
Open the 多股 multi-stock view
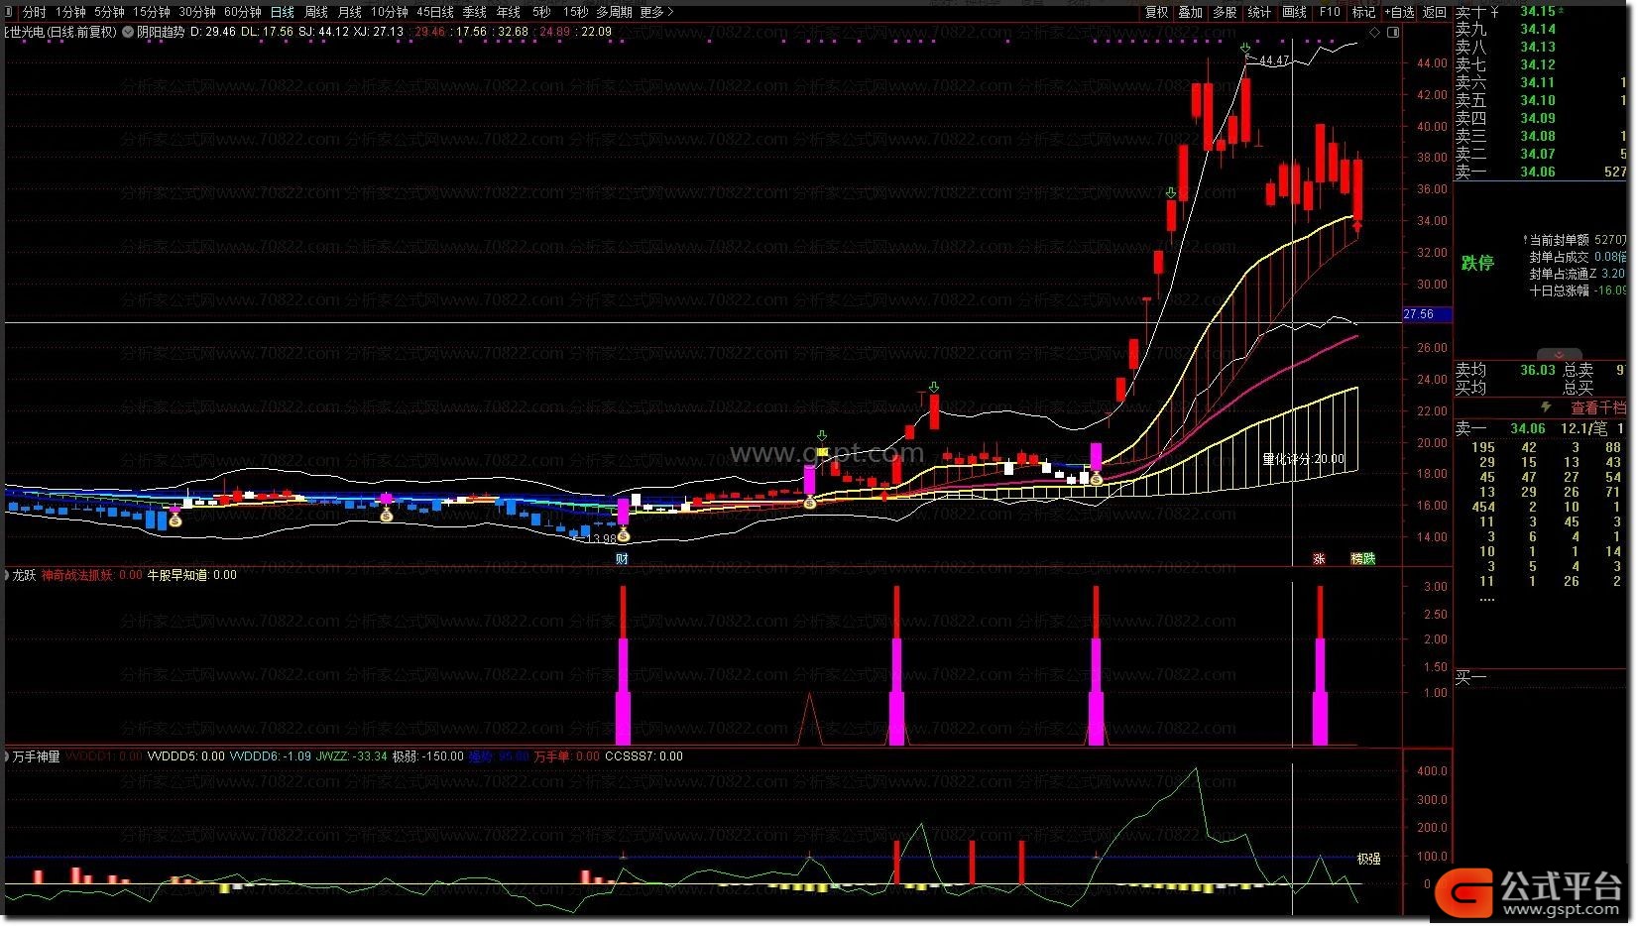tap(1226, 12)
